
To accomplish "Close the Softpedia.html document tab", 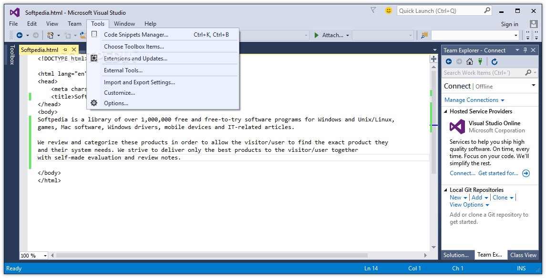I will pos(73,50).
